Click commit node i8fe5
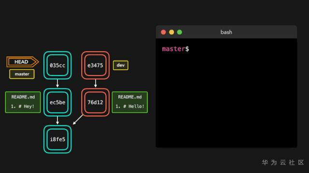The image size is (309, 173). (57, 139)
